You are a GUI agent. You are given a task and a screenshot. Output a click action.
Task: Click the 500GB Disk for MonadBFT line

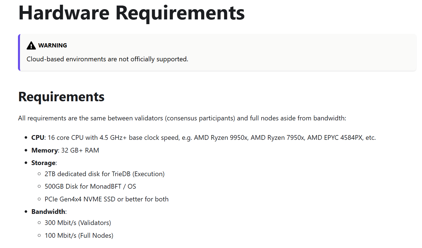[90, 186]
